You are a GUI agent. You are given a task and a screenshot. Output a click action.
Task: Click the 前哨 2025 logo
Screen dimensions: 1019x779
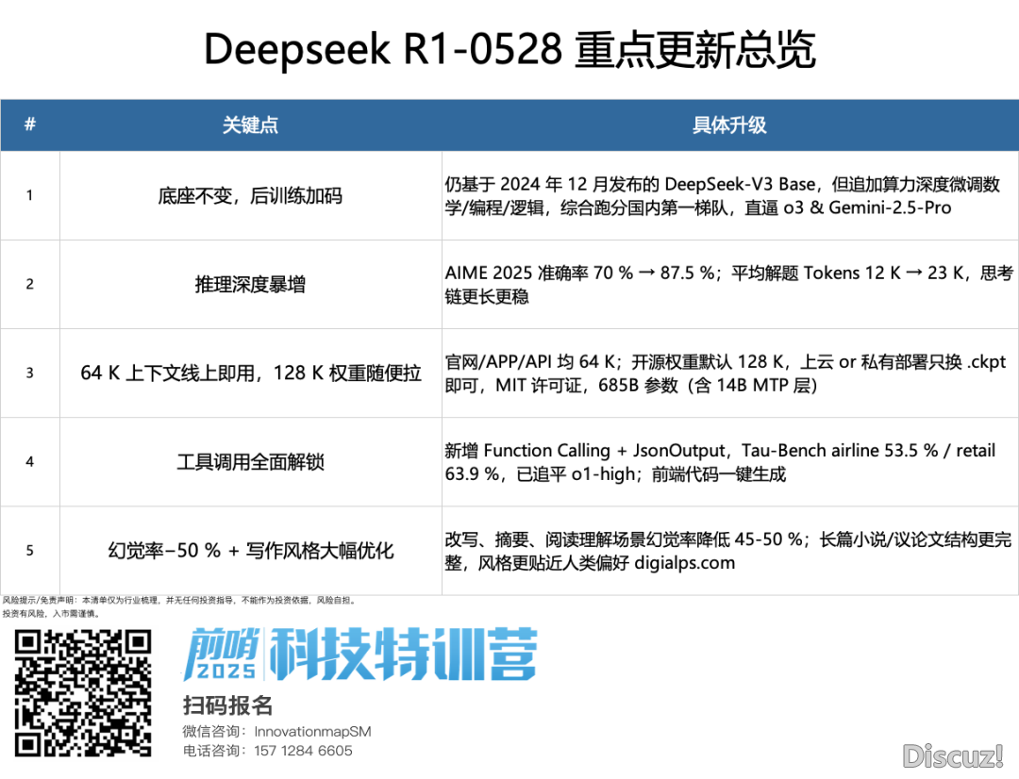point(221,654)
